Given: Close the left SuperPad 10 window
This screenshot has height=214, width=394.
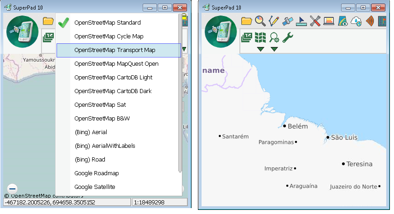Looking at the screenshot, I should 180,8.
